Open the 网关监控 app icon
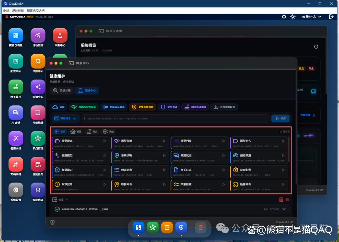This screenshot has width=339, height=242. click(x=16, y=87)
